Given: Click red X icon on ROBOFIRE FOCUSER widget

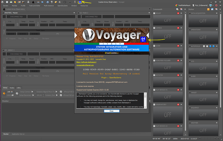Looking at the screenshot, I should point(178,60).
